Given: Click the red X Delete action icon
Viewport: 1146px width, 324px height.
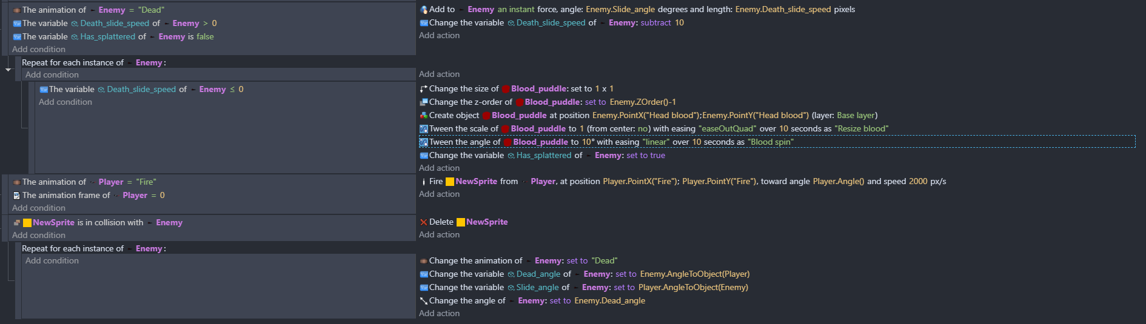Looking at the screenshot, I should pyautogui.click(x=424, y=222).
